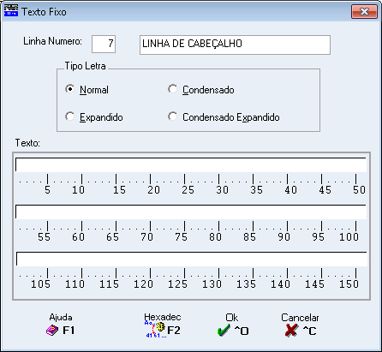Enable Condensado Expandido letter type
This screenshot has height=352, width=382.
click(172, 116)
